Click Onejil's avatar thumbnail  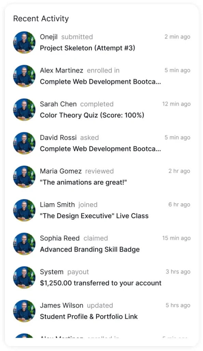[x=24, y=43]
